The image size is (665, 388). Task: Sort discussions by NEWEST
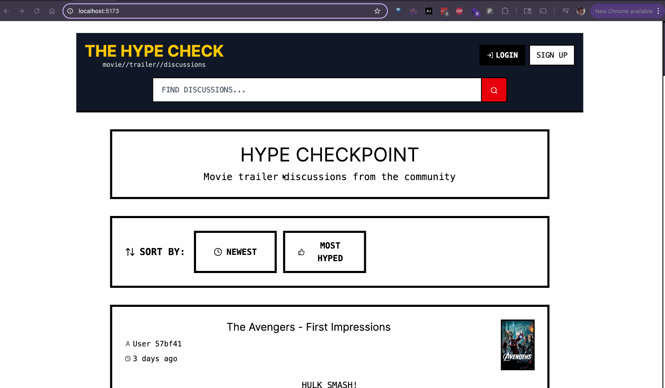tap(235, 252)
